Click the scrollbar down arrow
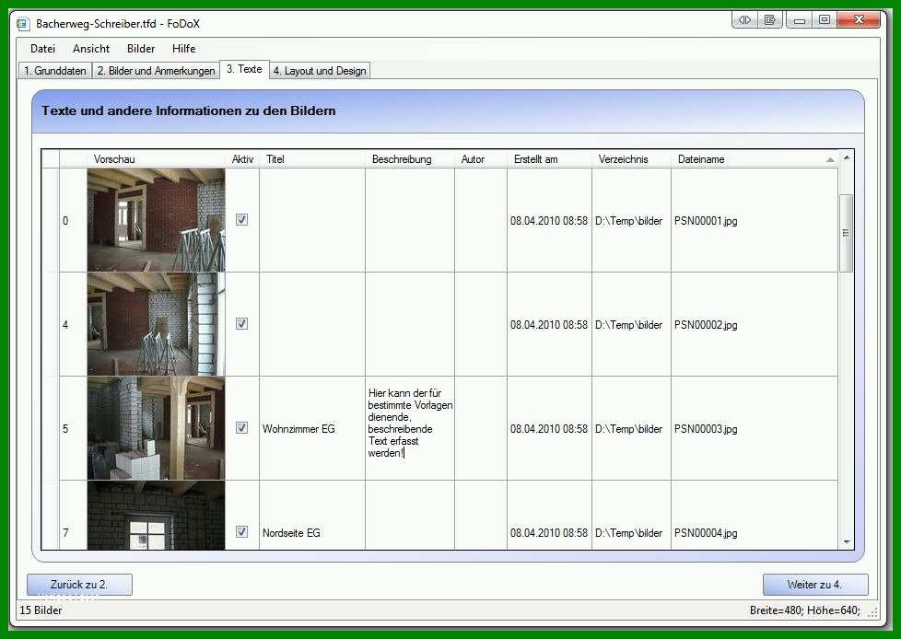The width and height of the screenshot is (901, 639). pos(847,542)
